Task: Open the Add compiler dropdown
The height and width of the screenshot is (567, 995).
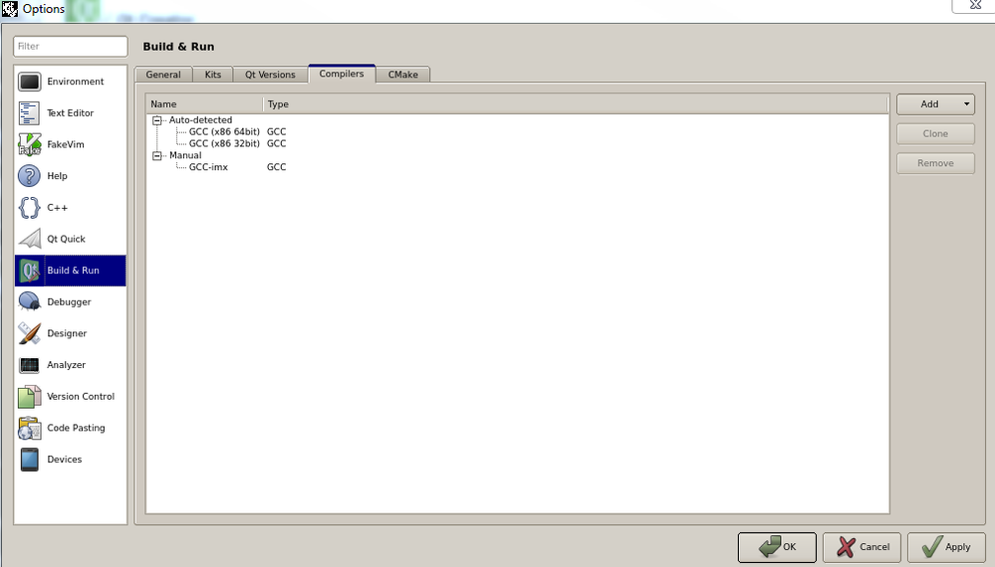Action: (935, 104)
